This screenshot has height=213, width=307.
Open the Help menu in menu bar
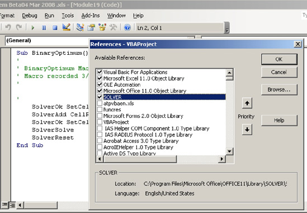pyautogui.click(x=138, y=16)
